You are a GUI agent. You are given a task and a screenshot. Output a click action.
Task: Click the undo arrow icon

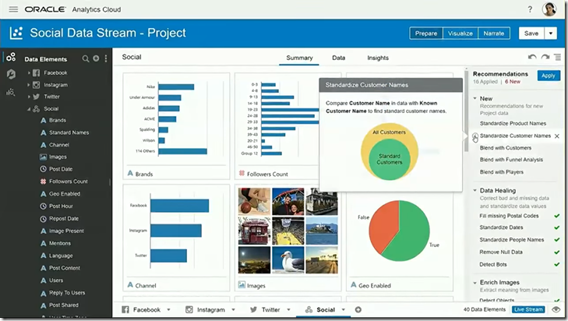pos(532,58)
